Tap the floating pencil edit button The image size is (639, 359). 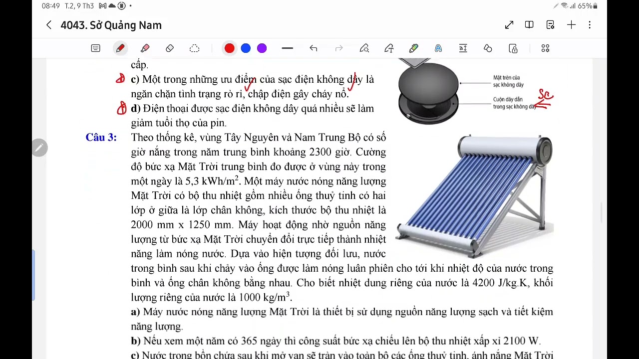pos(39,148)
